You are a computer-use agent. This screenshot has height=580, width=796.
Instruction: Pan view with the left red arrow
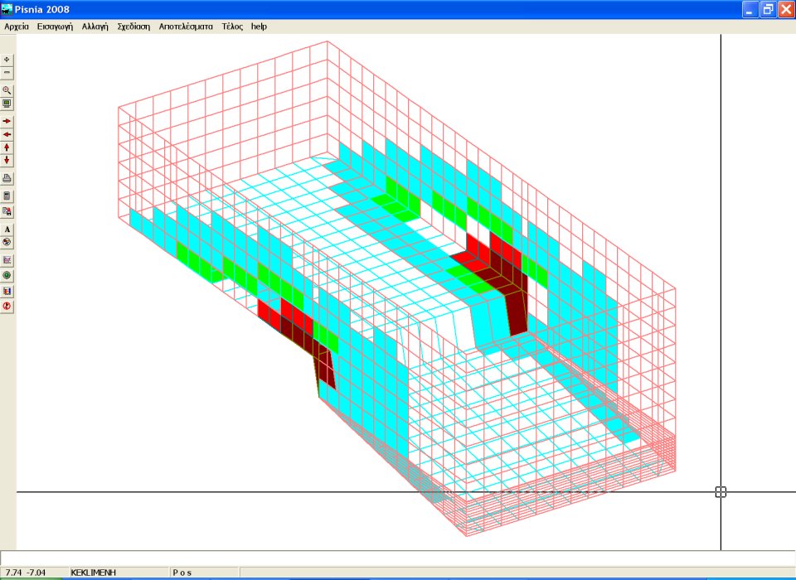(7, 134)
